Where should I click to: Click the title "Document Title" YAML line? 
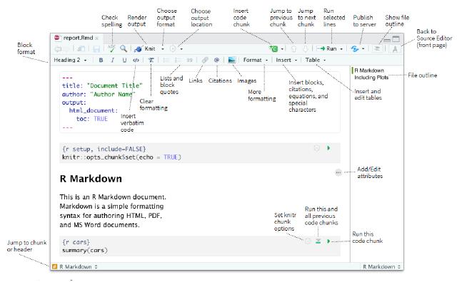pos(102,85)
